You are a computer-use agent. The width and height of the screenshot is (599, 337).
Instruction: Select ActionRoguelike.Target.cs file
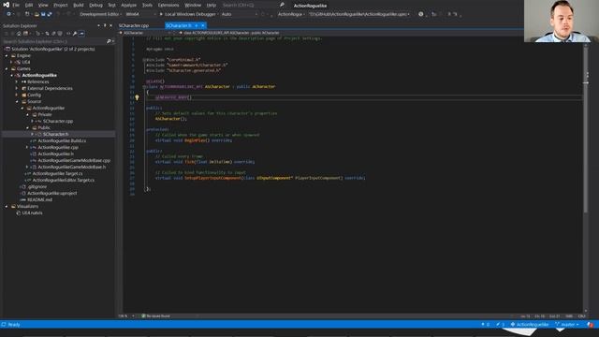[57, 173]
